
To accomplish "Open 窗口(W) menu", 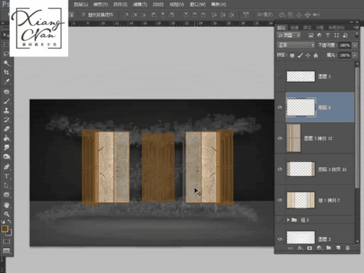I will point(198,4).
